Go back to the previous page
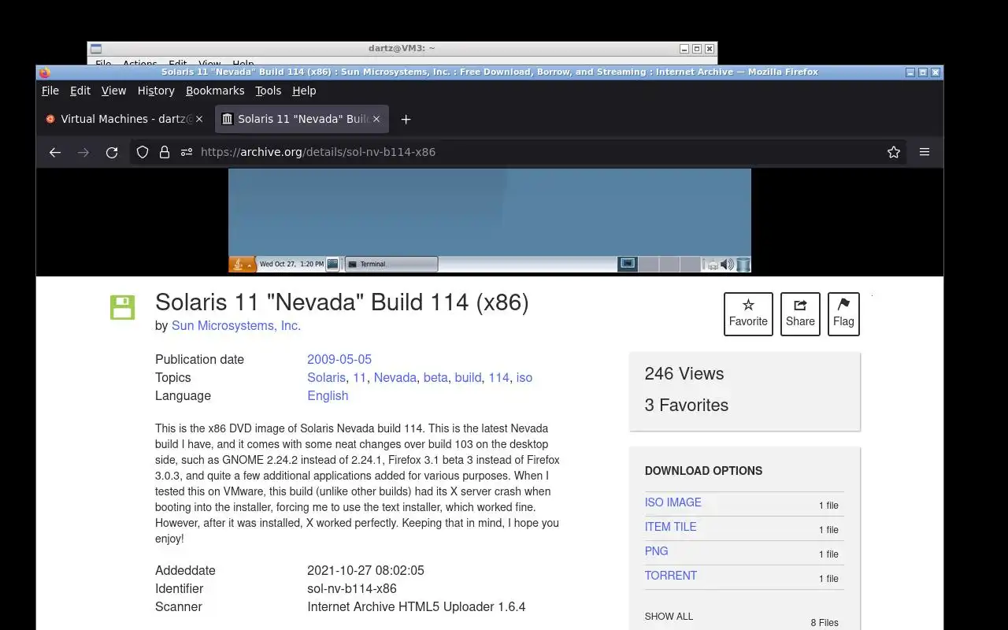 (x=55, y=152)
